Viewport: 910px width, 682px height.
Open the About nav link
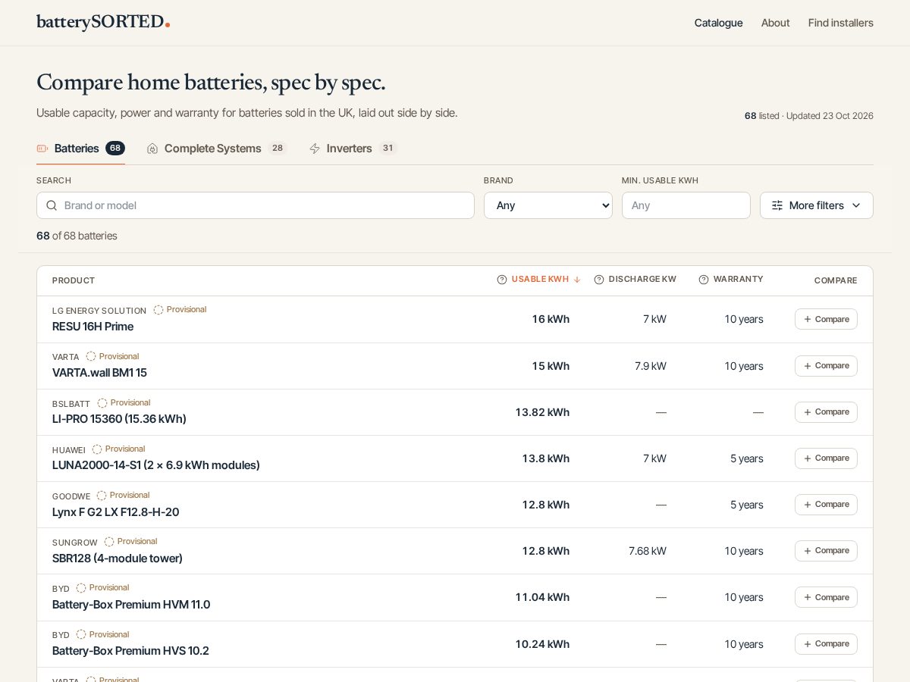click(775, 23)
